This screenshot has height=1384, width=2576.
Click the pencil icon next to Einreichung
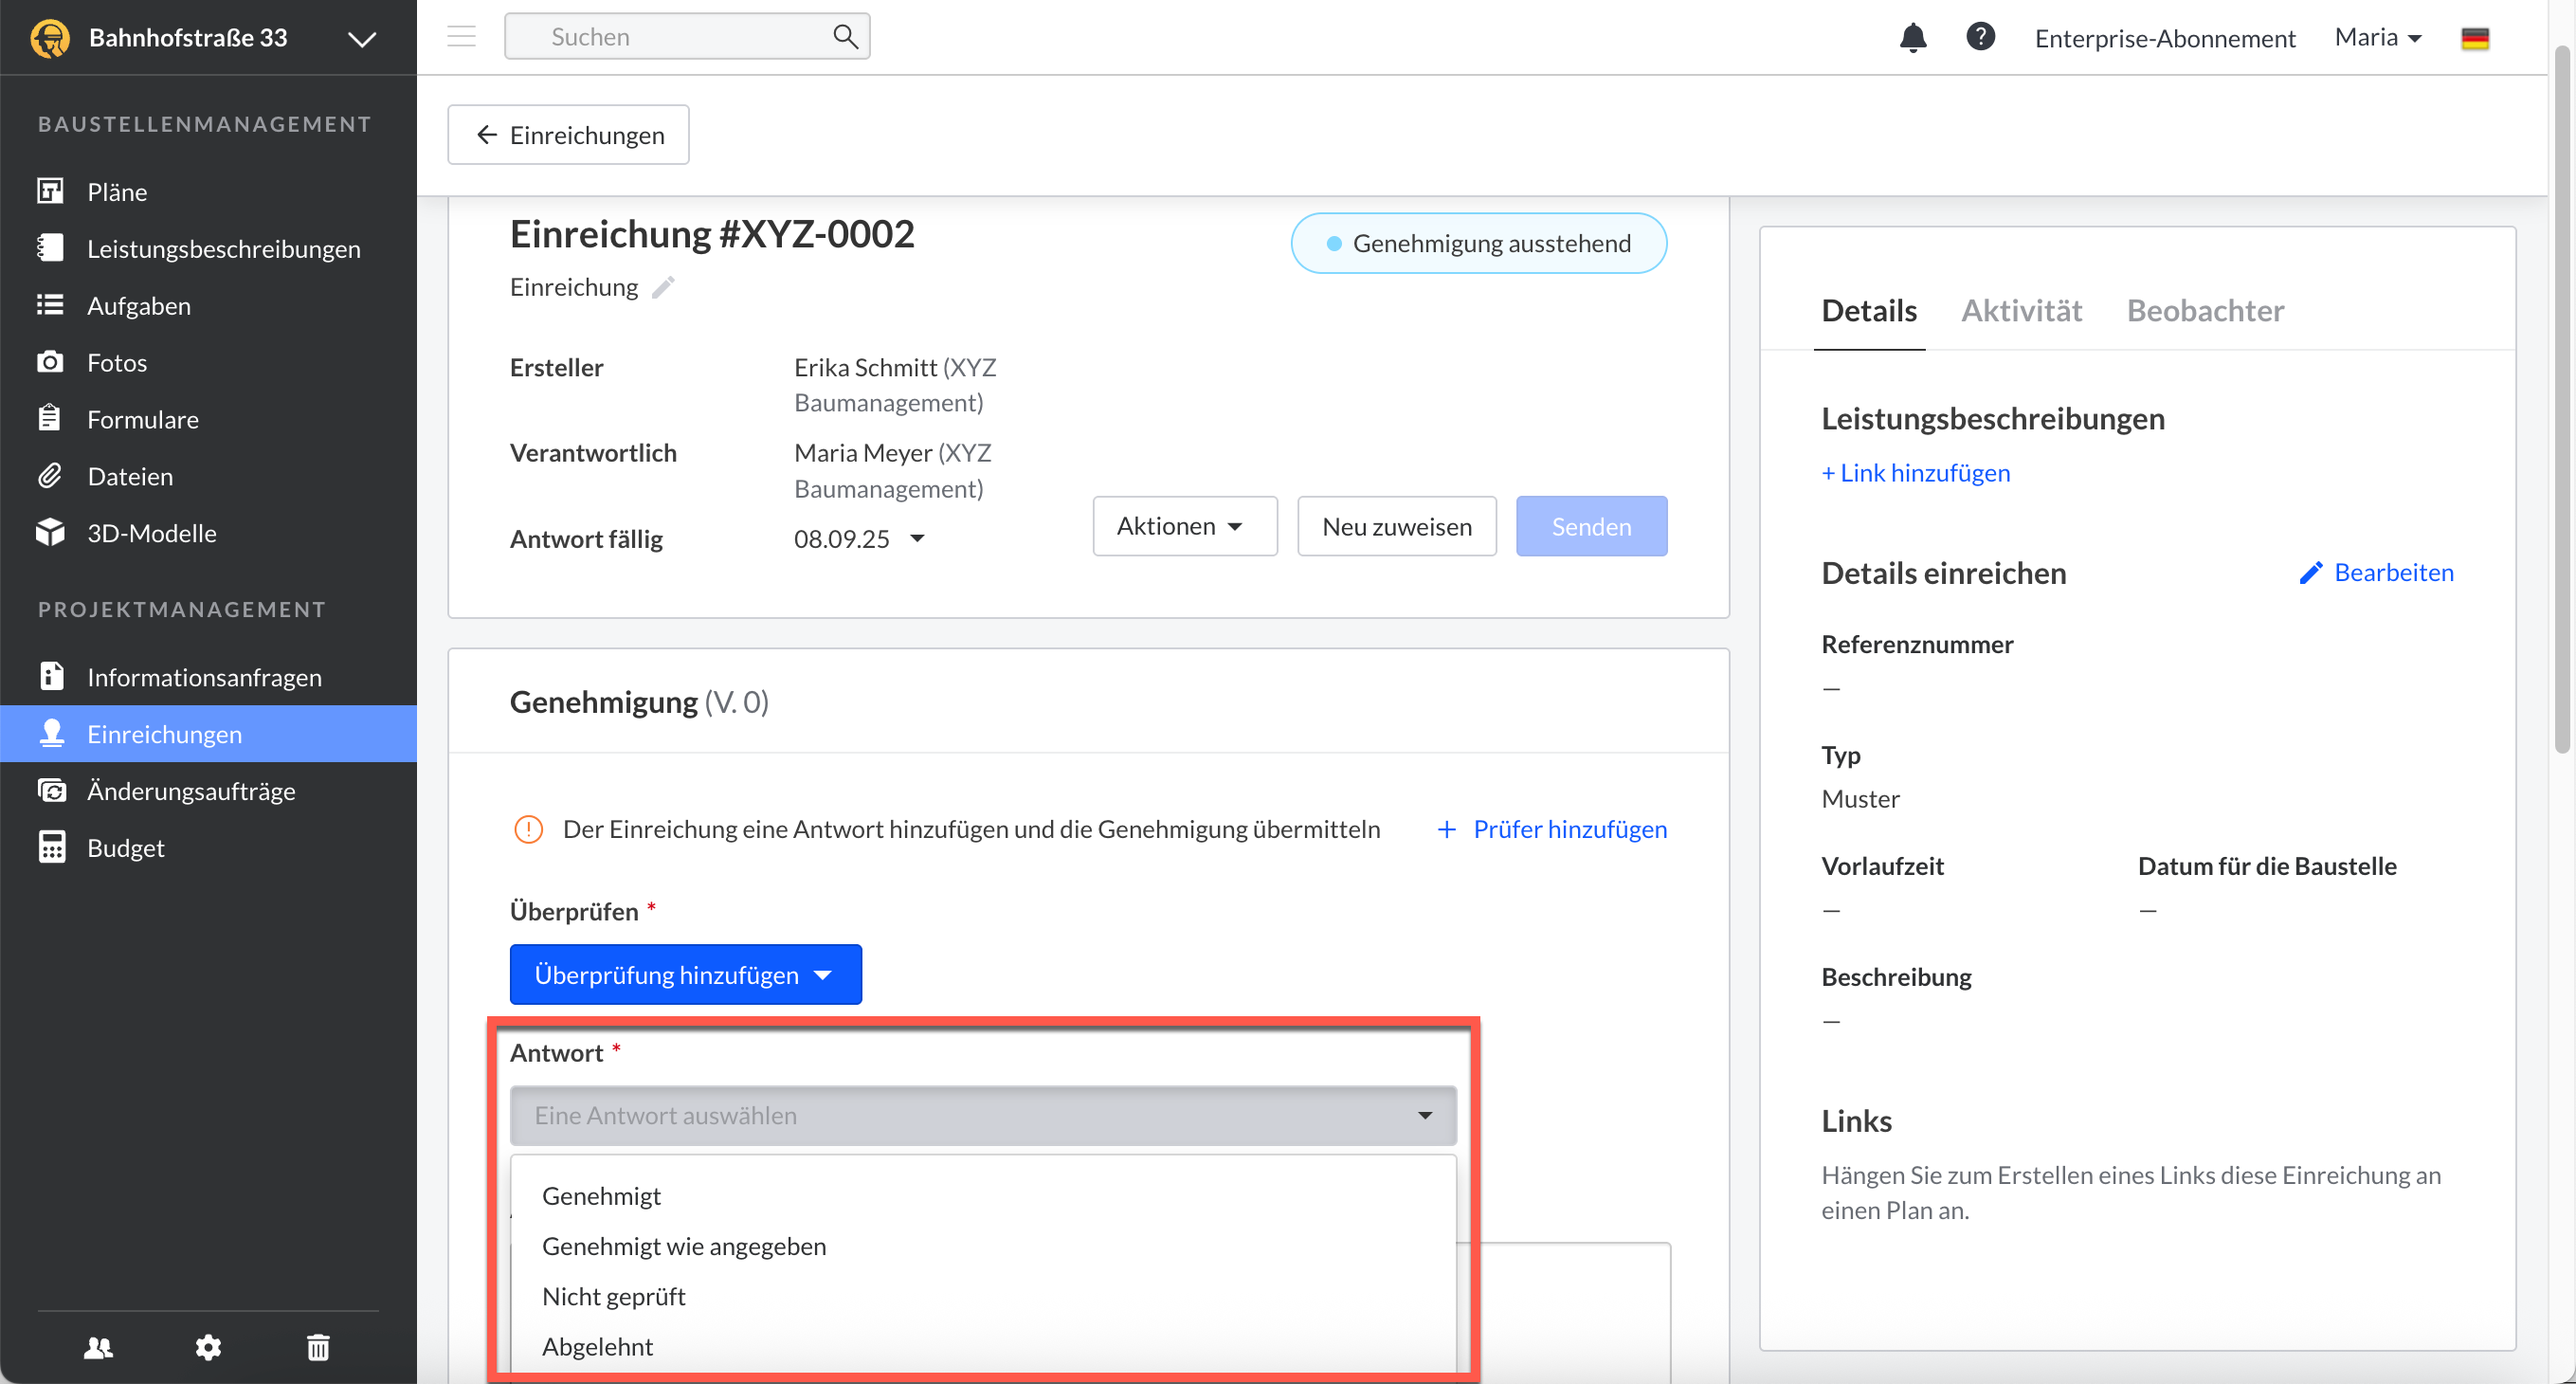pos(663,288)
